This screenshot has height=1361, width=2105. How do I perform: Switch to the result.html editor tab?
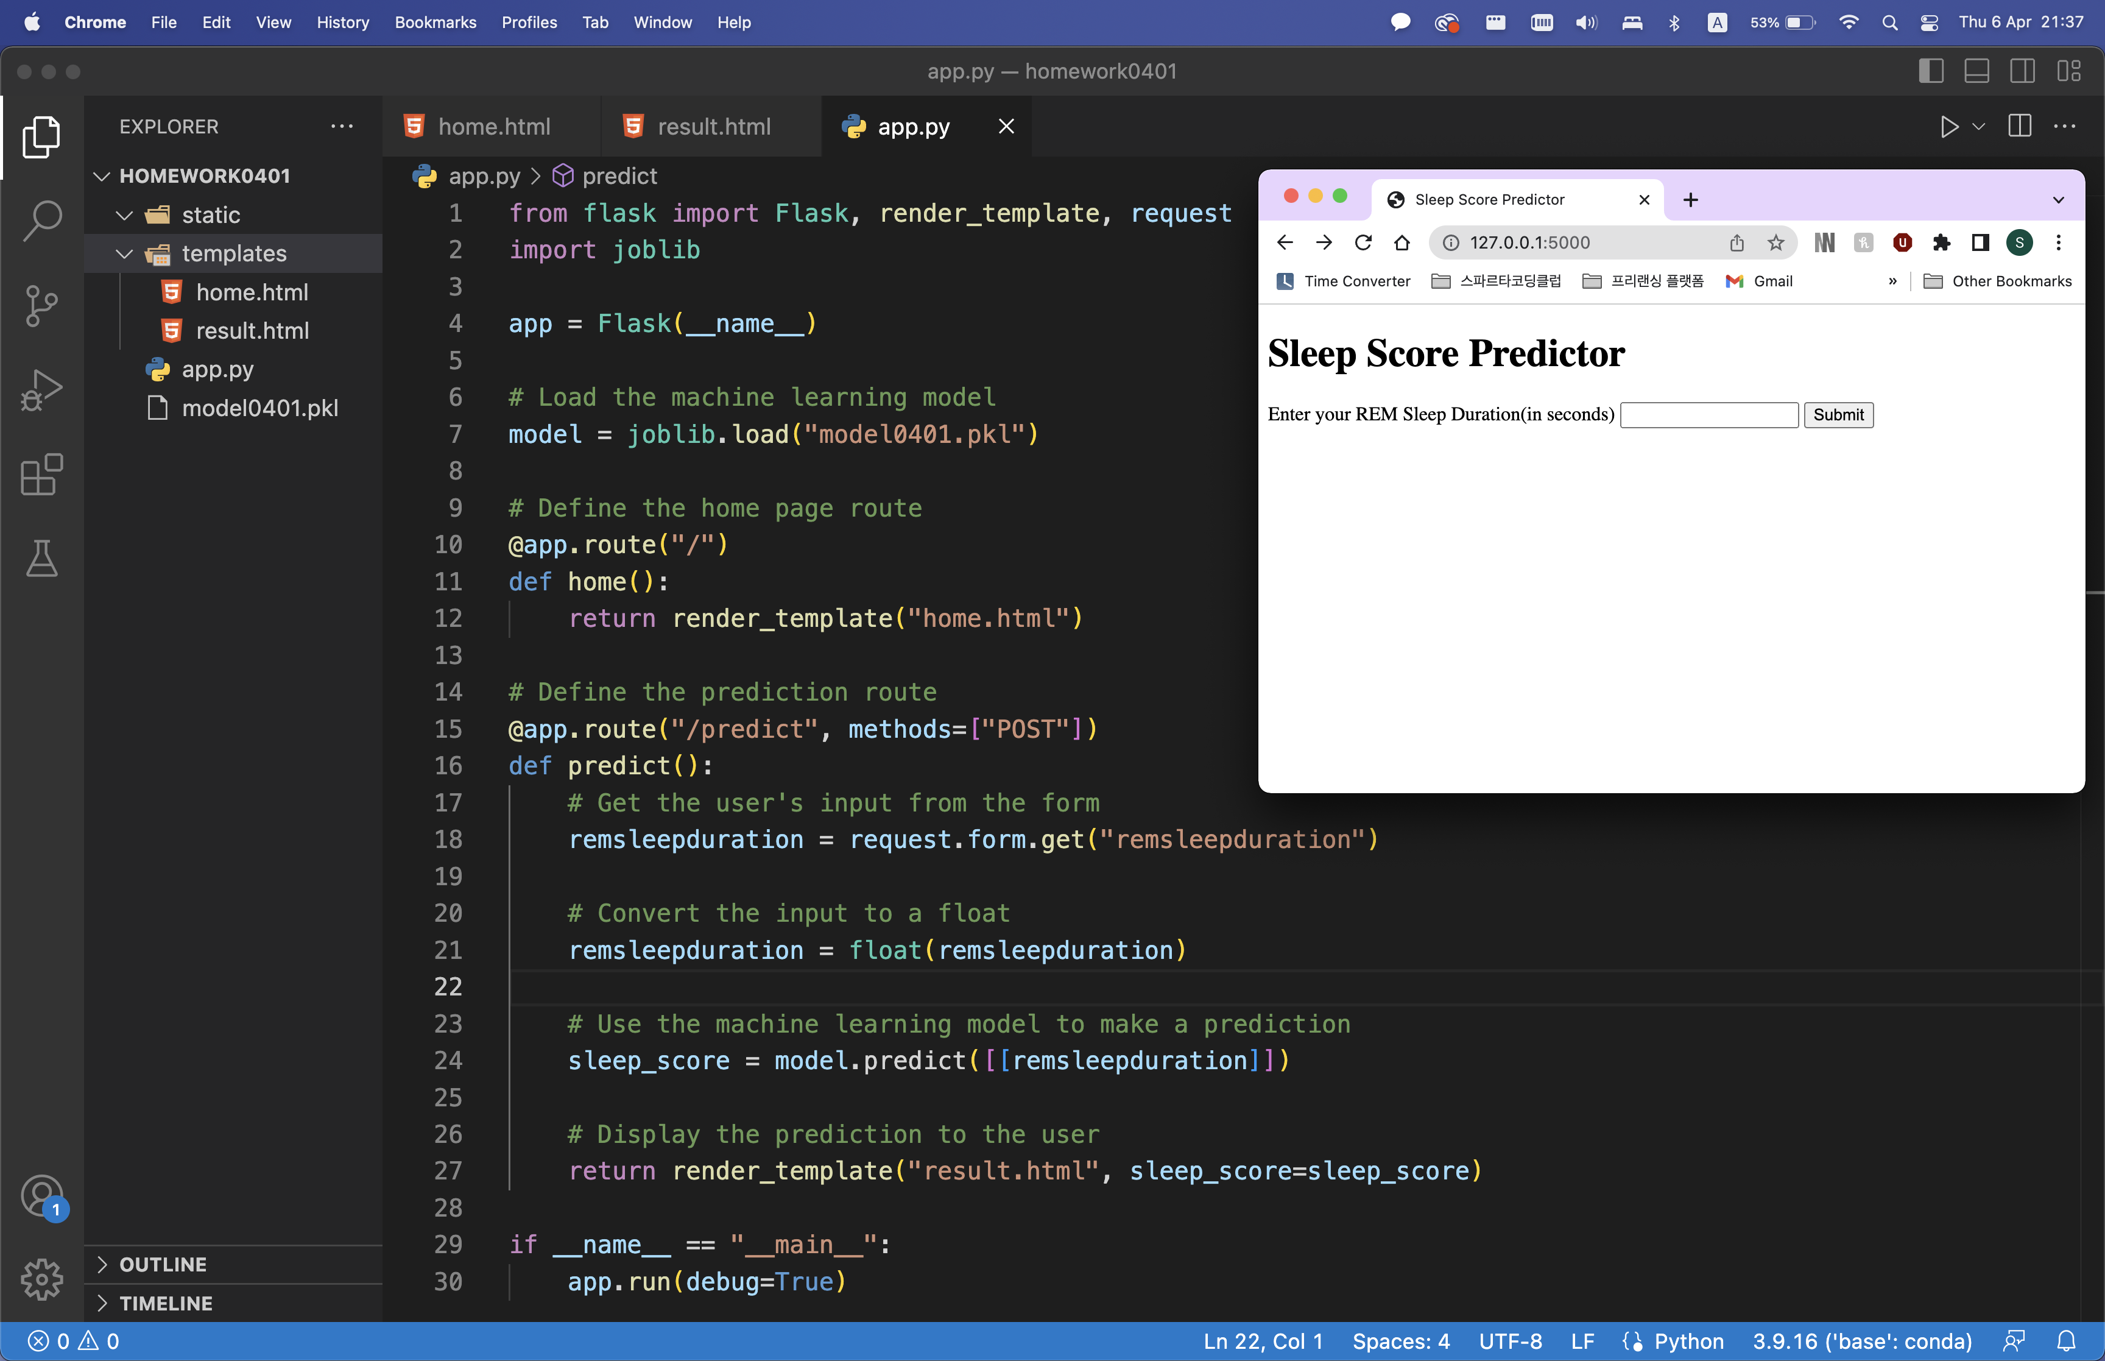pos(711,126)
